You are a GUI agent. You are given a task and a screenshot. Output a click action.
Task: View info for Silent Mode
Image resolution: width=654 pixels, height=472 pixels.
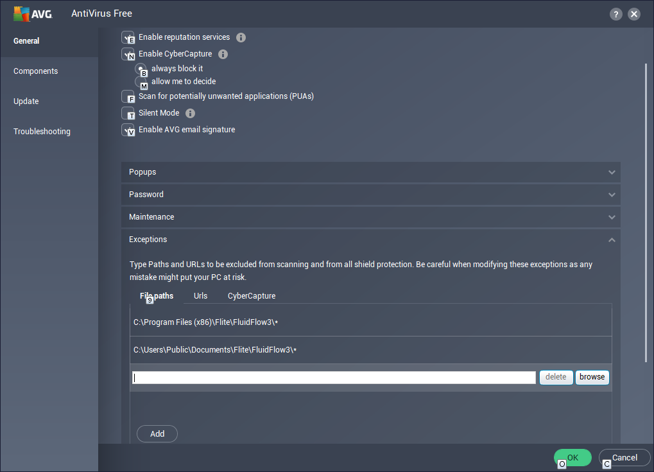click(x=190, y=112)
